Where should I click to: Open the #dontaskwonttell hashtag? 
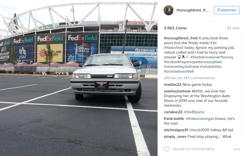(179, 72)
